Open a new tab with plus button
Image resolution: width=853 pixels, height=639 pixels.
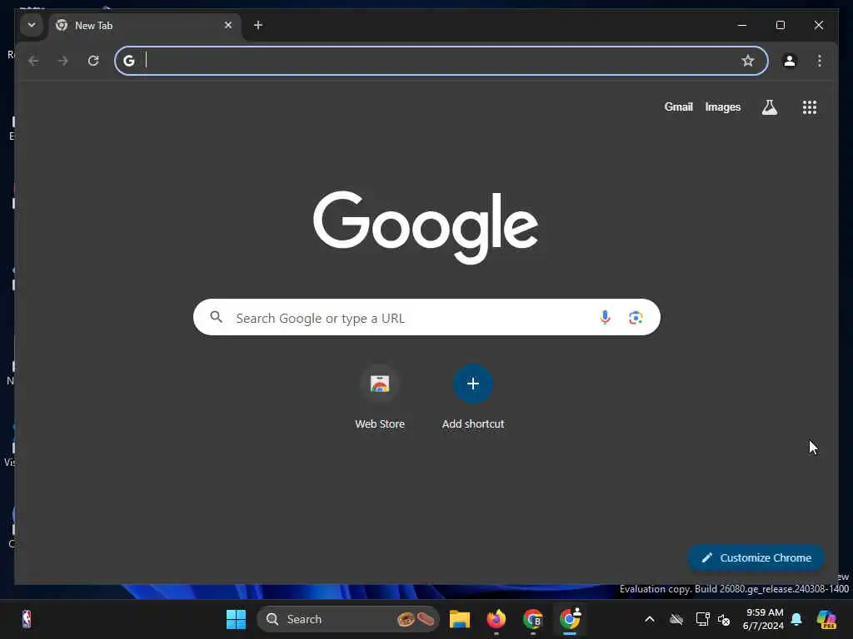[x=258, y=25]
